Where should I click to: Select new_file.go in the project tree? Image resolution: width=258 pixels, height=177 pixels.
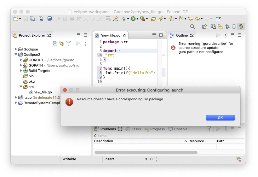43,92
